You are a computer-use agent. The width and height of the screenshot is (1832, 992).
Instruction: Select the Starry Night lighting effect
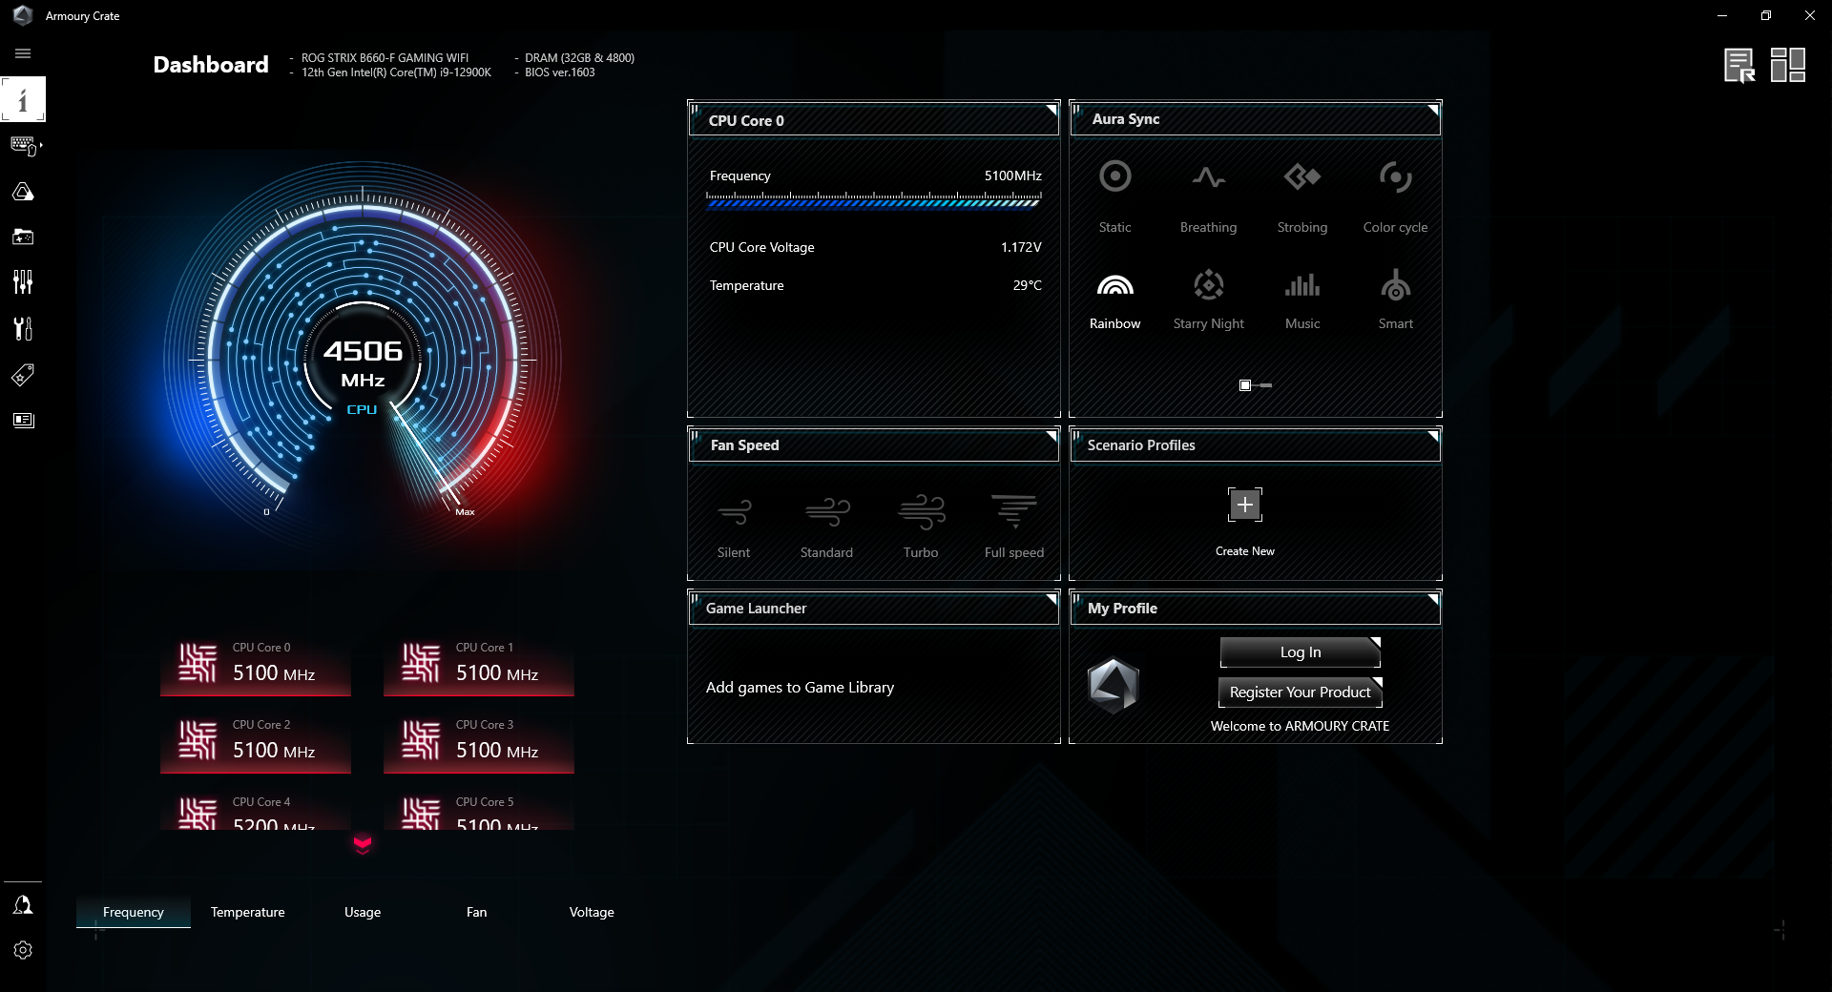tap(1208, 300)
